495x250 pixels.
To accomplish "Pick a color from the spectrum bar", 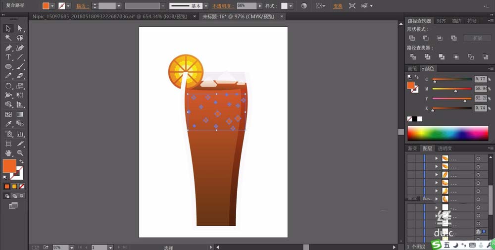I will point(447,133).
